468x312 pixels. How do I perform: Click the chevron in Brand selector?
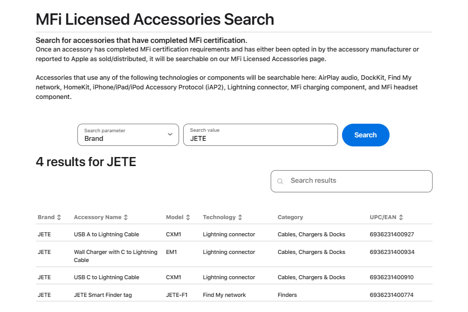(169, 135)
